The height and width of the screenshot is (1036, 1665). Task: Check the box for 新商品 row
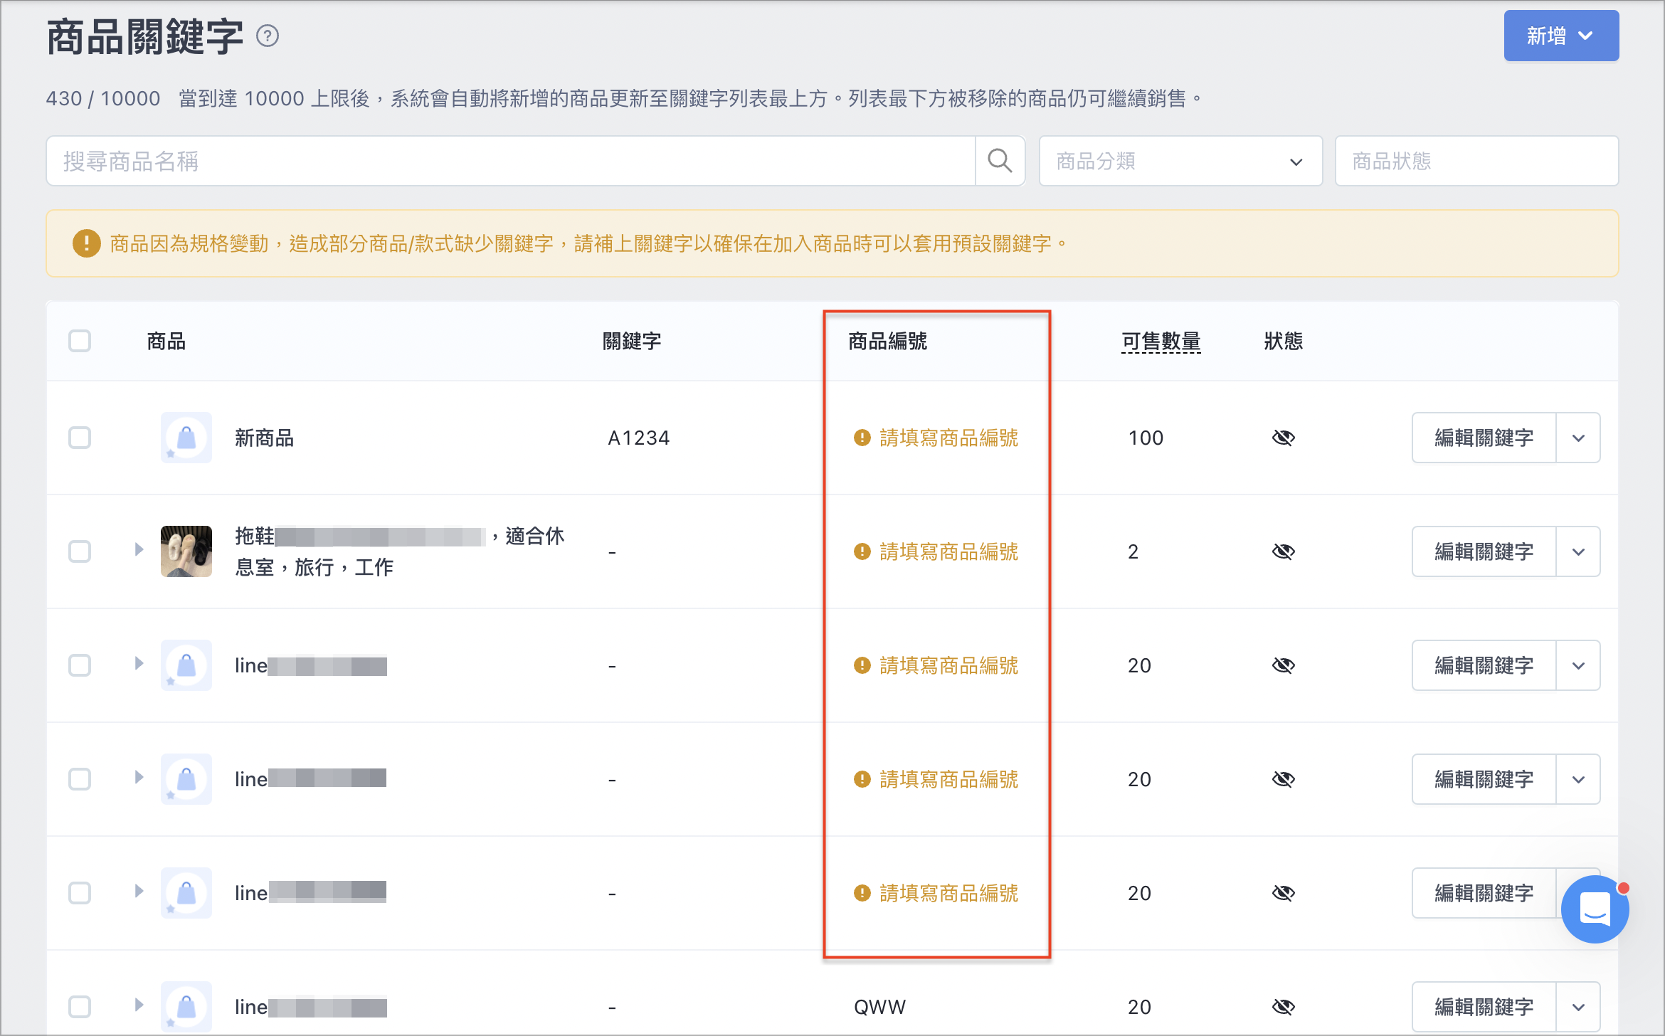80,438
